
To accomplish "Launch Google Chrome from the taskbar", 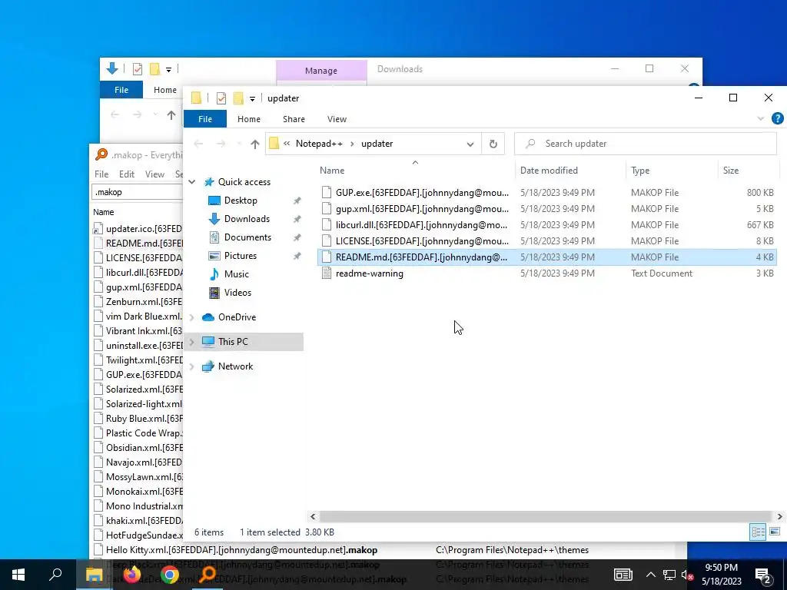I will point(170,575).
